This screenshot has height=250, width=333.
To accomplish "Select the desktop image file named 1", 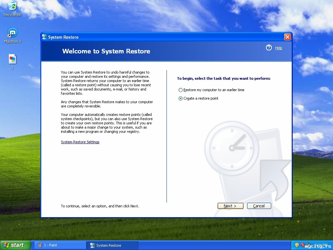I will pyautogui.click(x=13, y=62).
